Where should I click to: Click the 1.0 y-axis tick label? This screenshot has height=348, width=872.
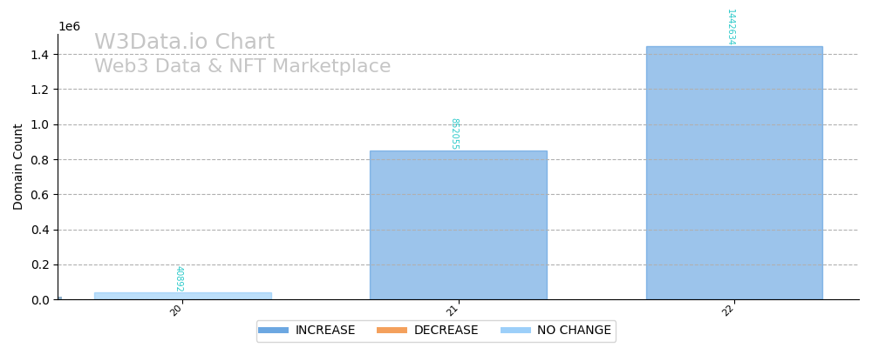[x=40, y=124]
